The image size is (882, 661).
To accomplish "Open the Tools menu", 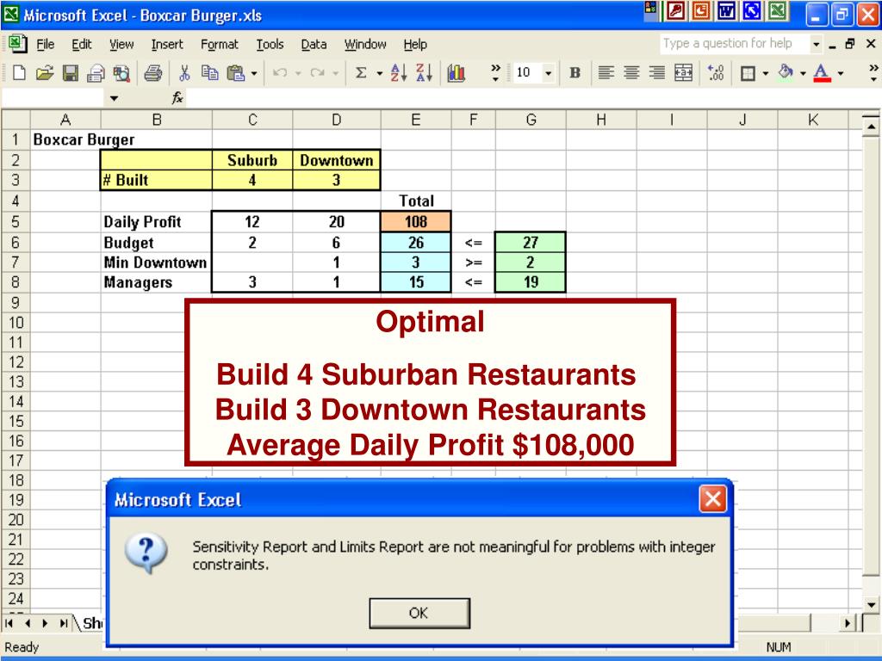I will coord(270,45).
